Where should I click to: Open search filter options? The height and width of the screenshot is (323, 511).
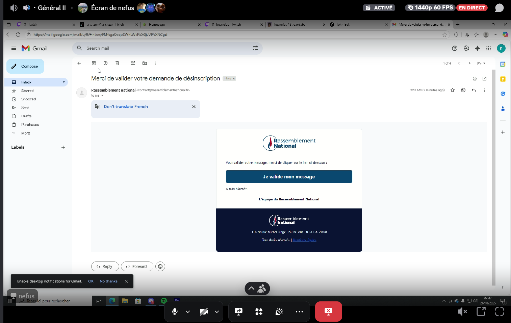[x=255, y=48]
